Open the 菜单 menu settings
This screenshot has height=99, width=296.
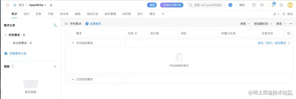288,14
